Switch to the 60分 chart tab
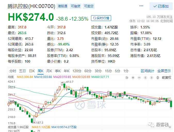 [88, 71]
